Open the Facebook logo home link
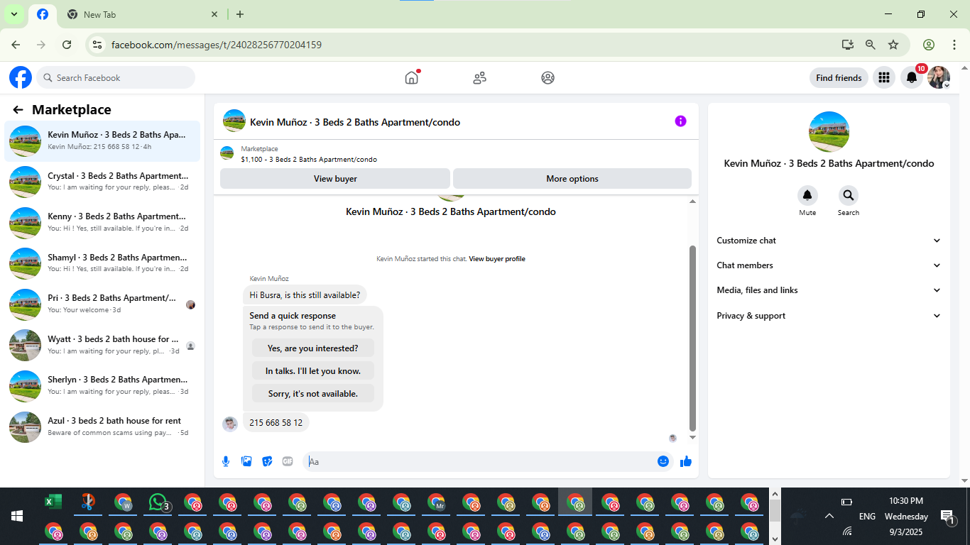 21,77
